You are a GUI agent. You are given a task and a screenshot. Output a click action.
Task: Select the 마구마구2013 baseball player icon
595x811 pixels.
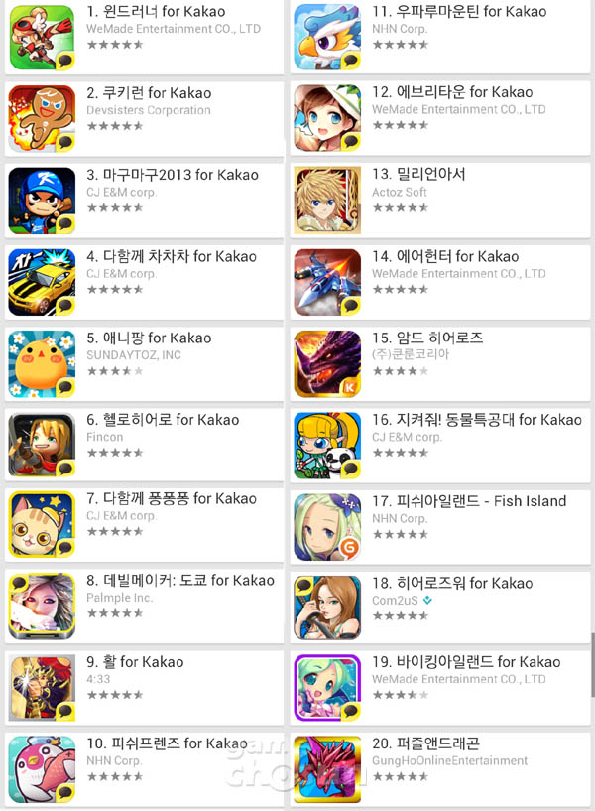pyautogui.click(x=43, y=201)
